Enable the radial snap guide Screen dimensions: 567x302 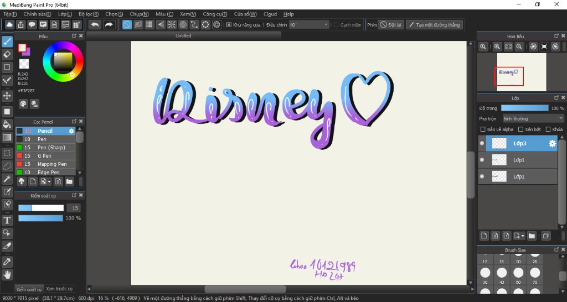(x=172, y=24)
